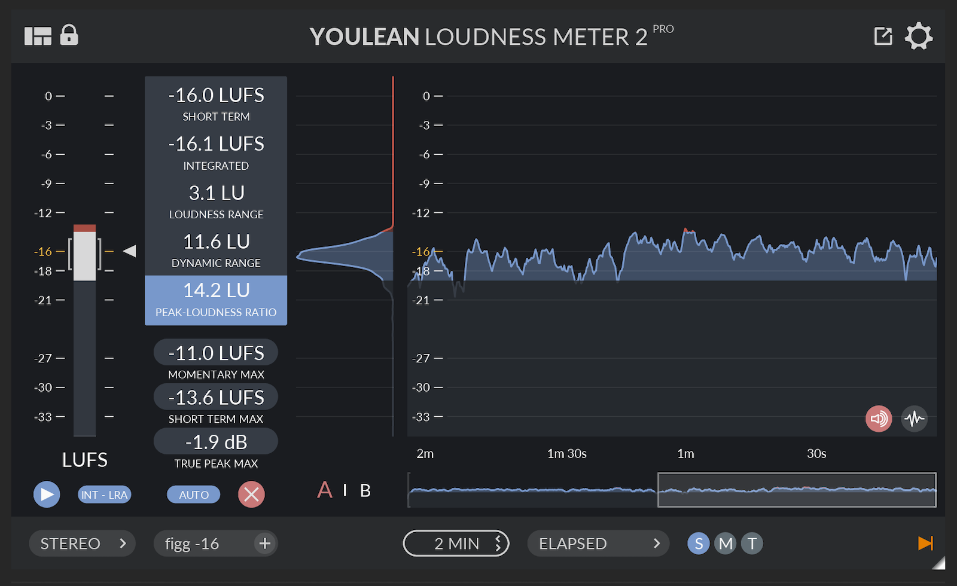Change the 2 MIN time range stepper
Image resolution: width=957 pixels, height=586 pixels.
coord(498,544)
